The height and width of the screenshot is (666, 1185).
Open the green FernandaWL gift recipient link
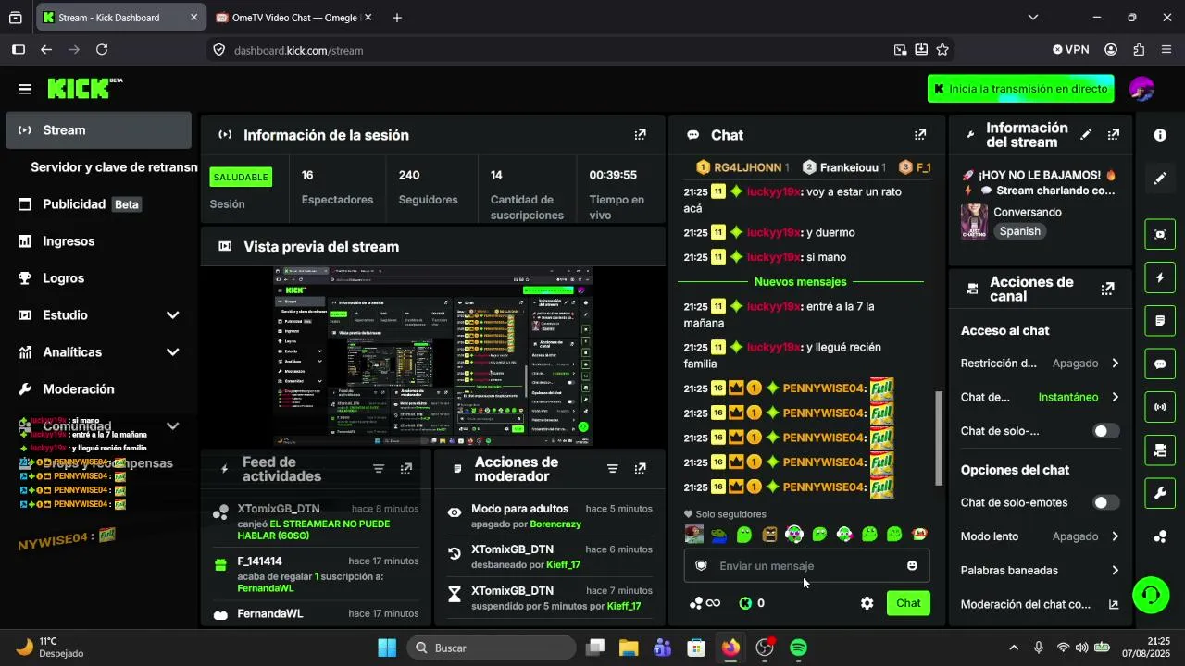pyautogui.click(x=266, y=588)
